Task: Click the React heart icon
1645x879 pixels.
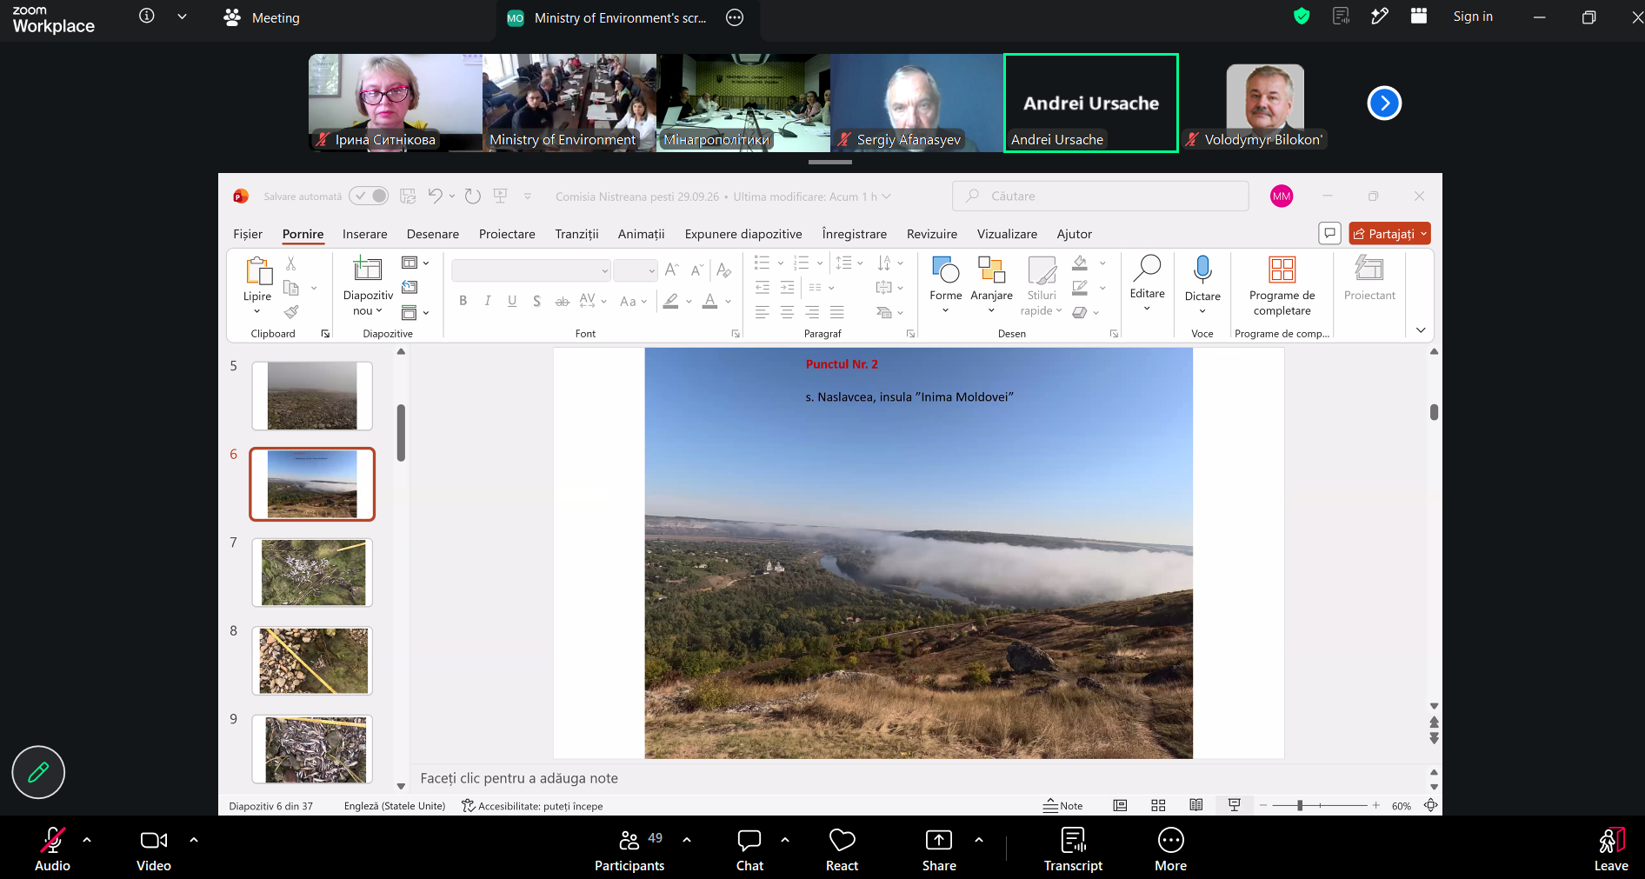Action: tap(842, 840)
